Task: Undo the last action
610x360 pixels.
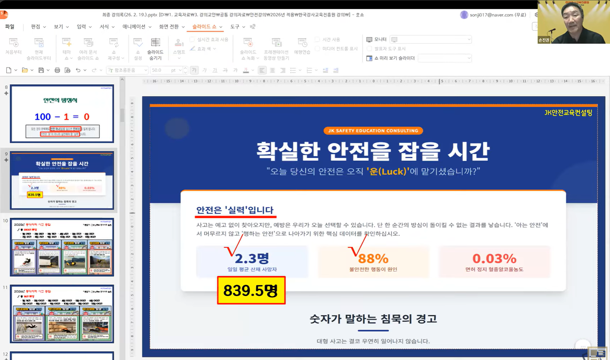Action: [x=78, y=70]
